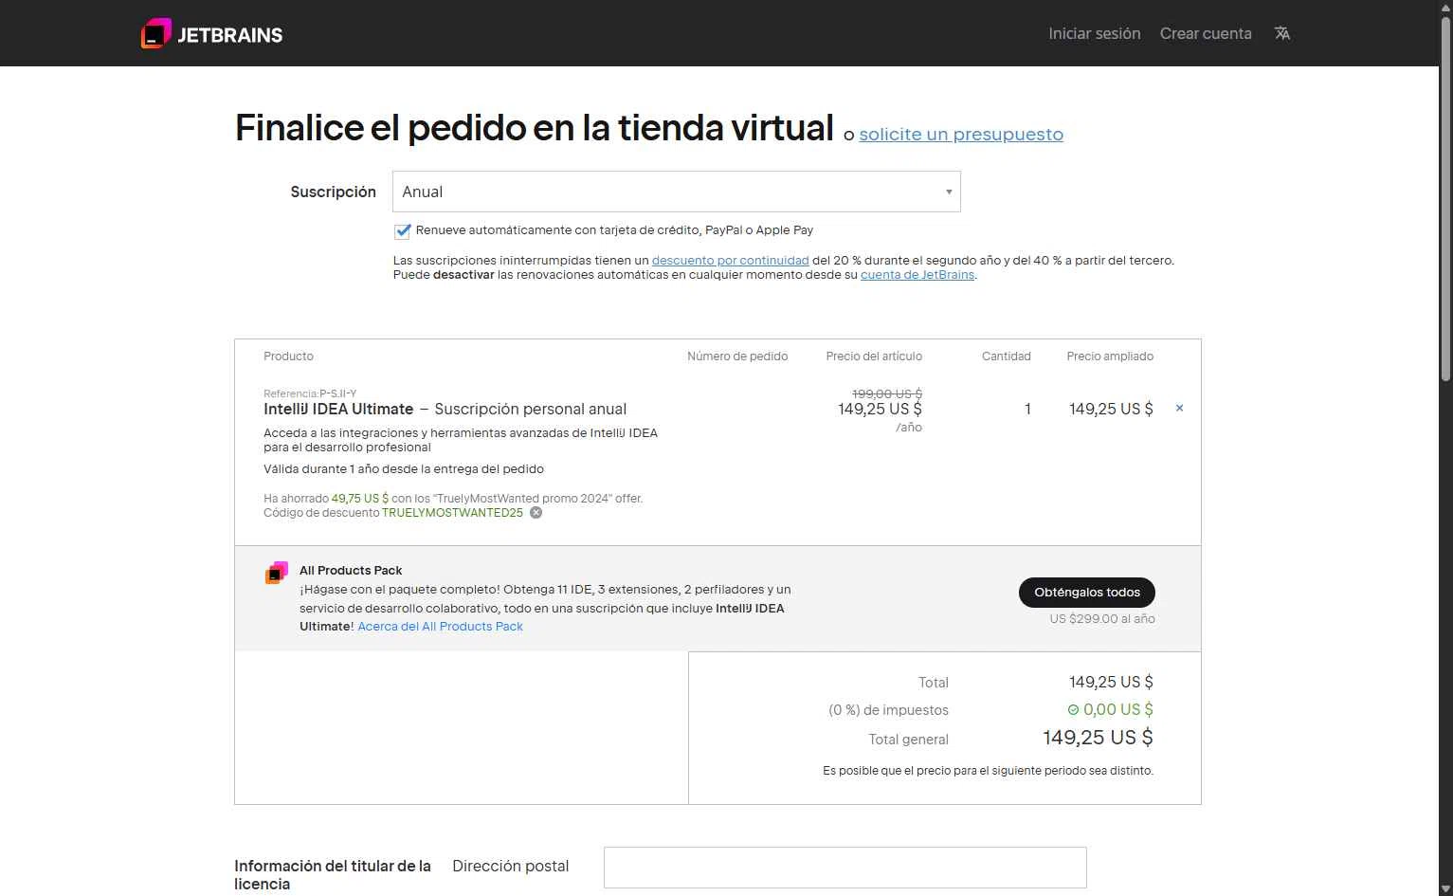Click Iniciar sesión in the header

tap(1094, 33)
